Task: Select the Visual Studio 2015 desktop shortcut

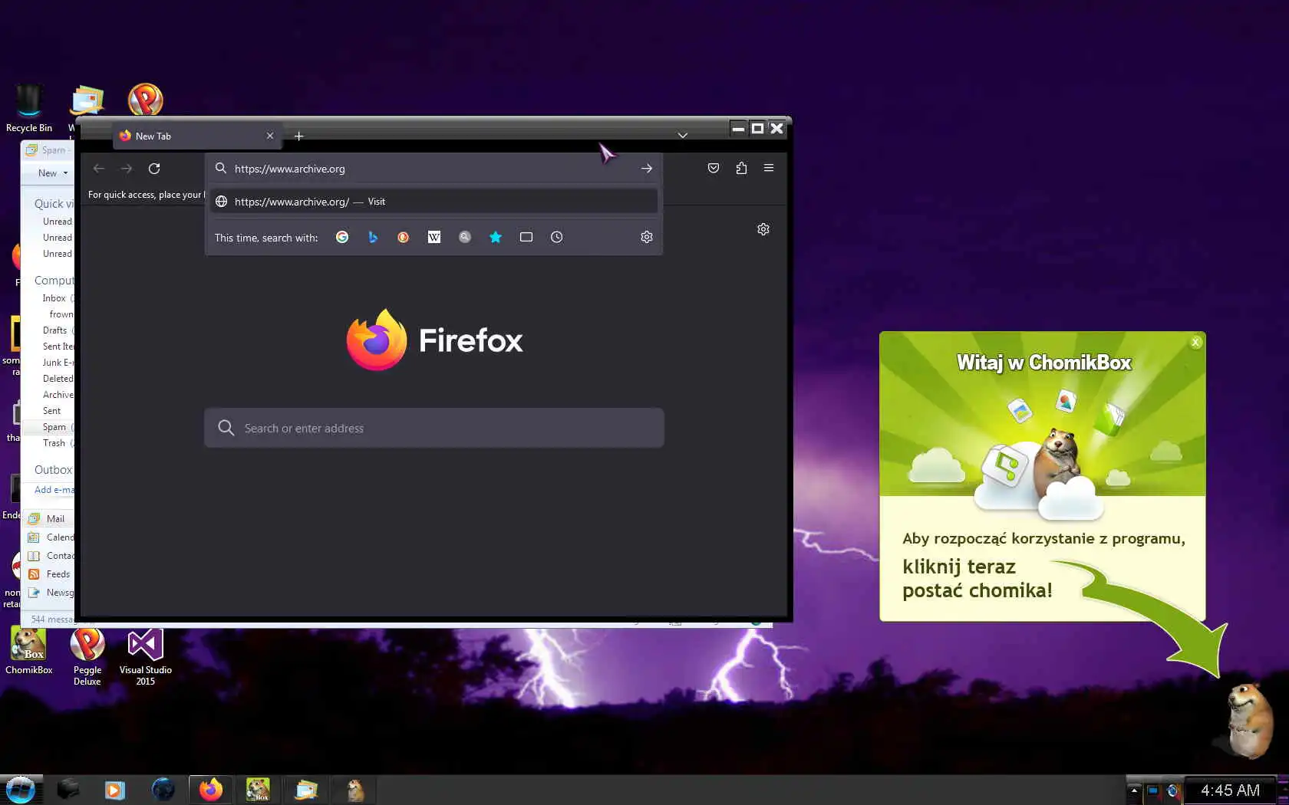Action: tap(146, 657)
